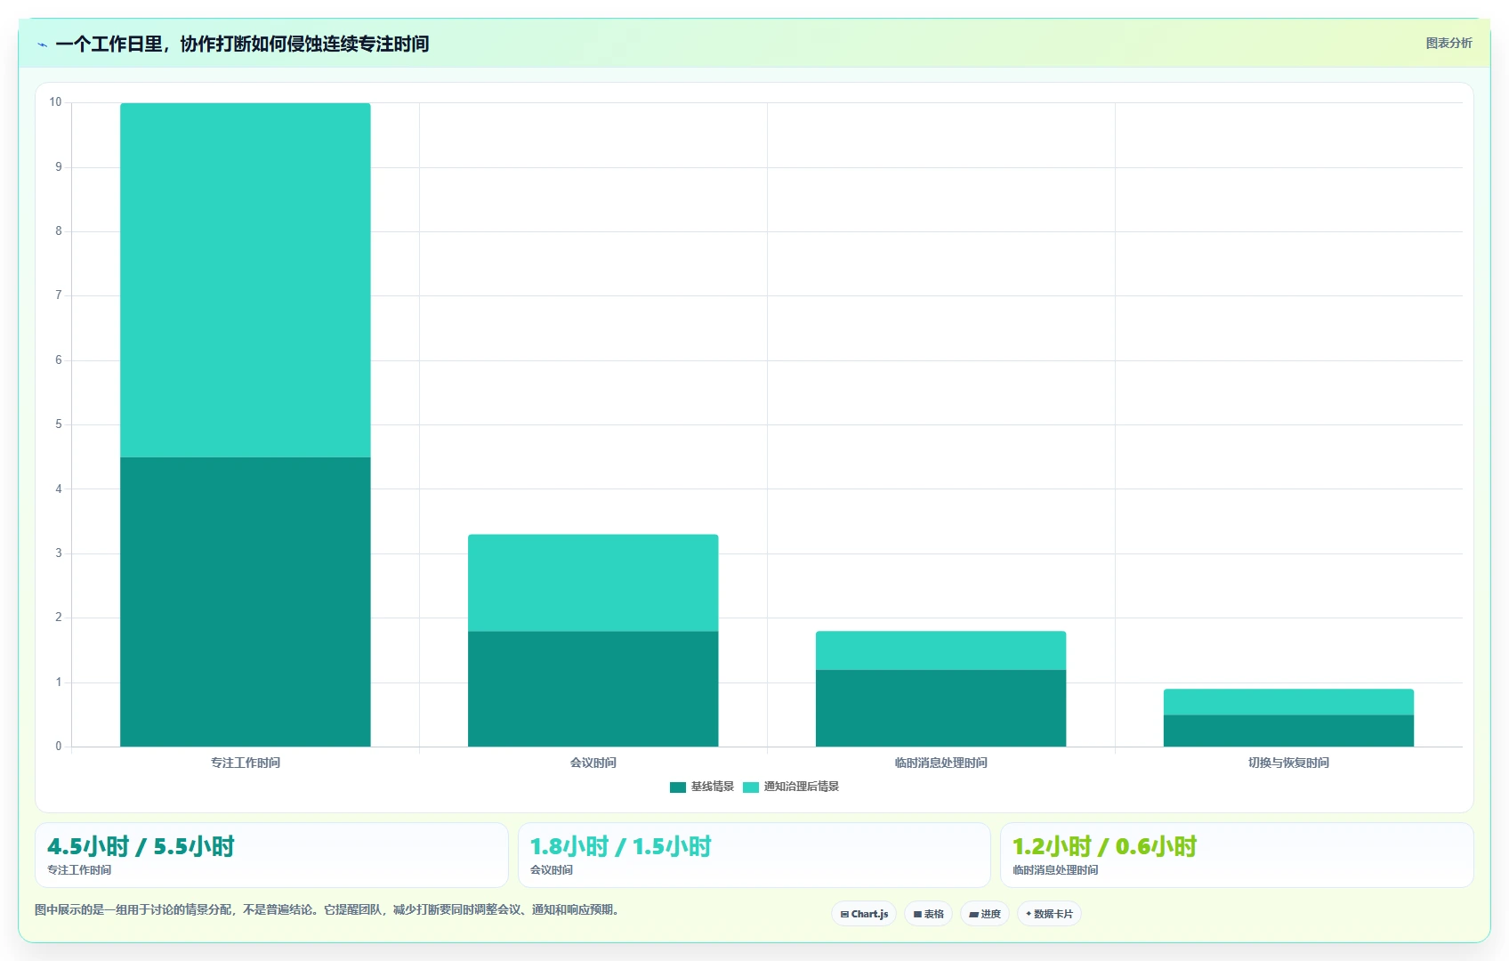
Task: Click the light teal bar segment for 会议时间
Action: click(593, 583)
